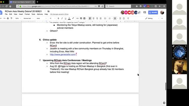The width and height of the screenshot is (189, 106).
Task: Click the Insert link icon
Action: point(77,18)
